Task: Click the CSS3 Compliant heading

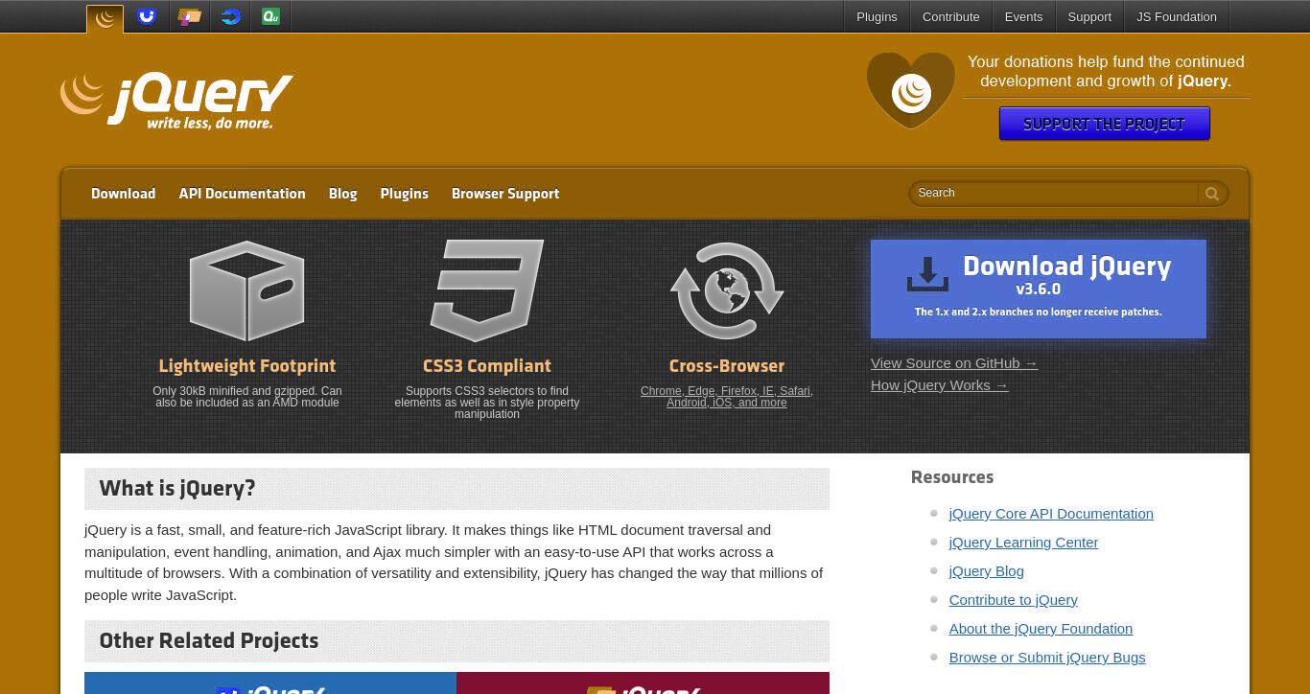Action: [x=487, y=366]
